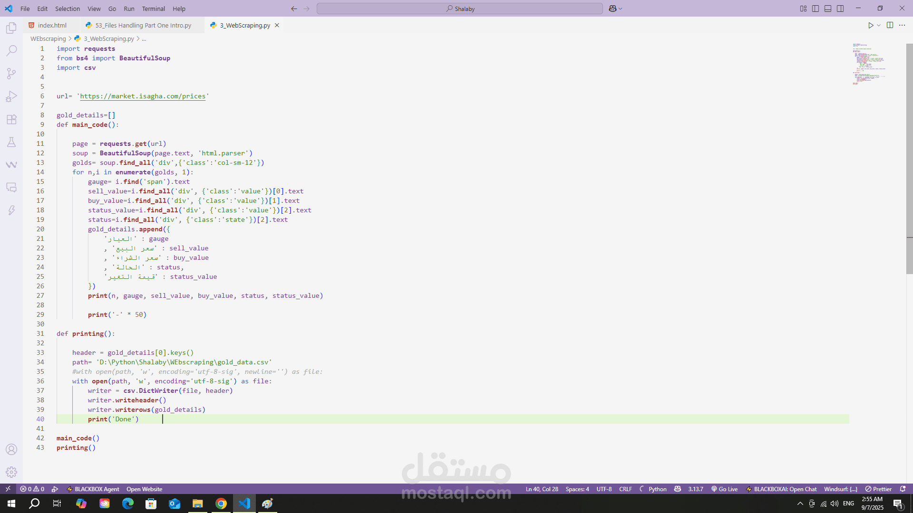Expand the run button dropdown arrow
913x513 pixels.
point(879,25)
